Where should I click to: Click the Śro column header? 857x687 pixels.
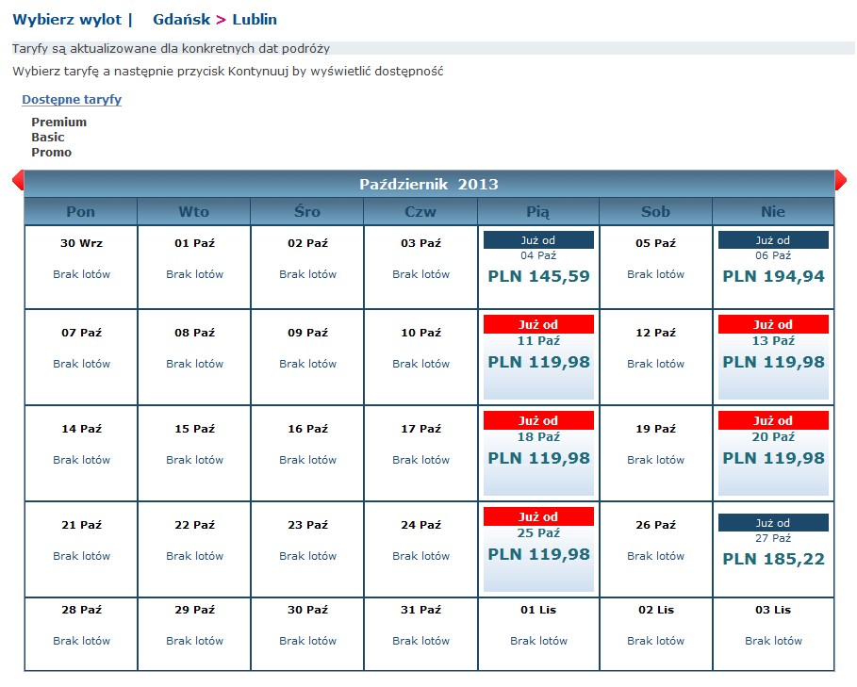click(x=307, y=211)
